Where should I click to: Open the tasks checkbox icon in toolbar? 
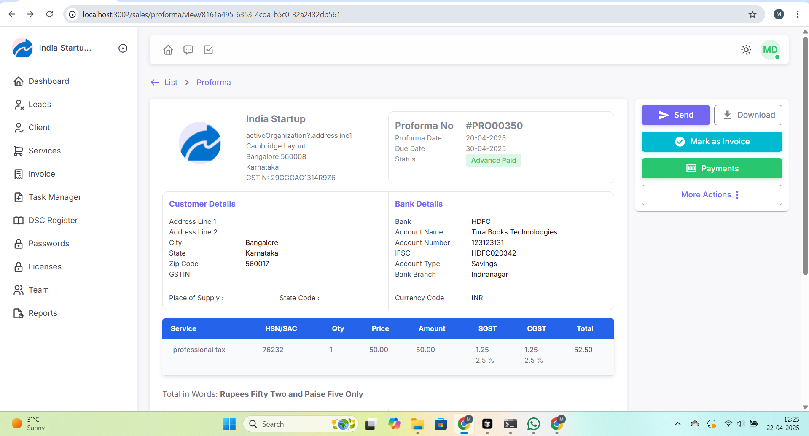pyautogui.click(x=208, y=50)
